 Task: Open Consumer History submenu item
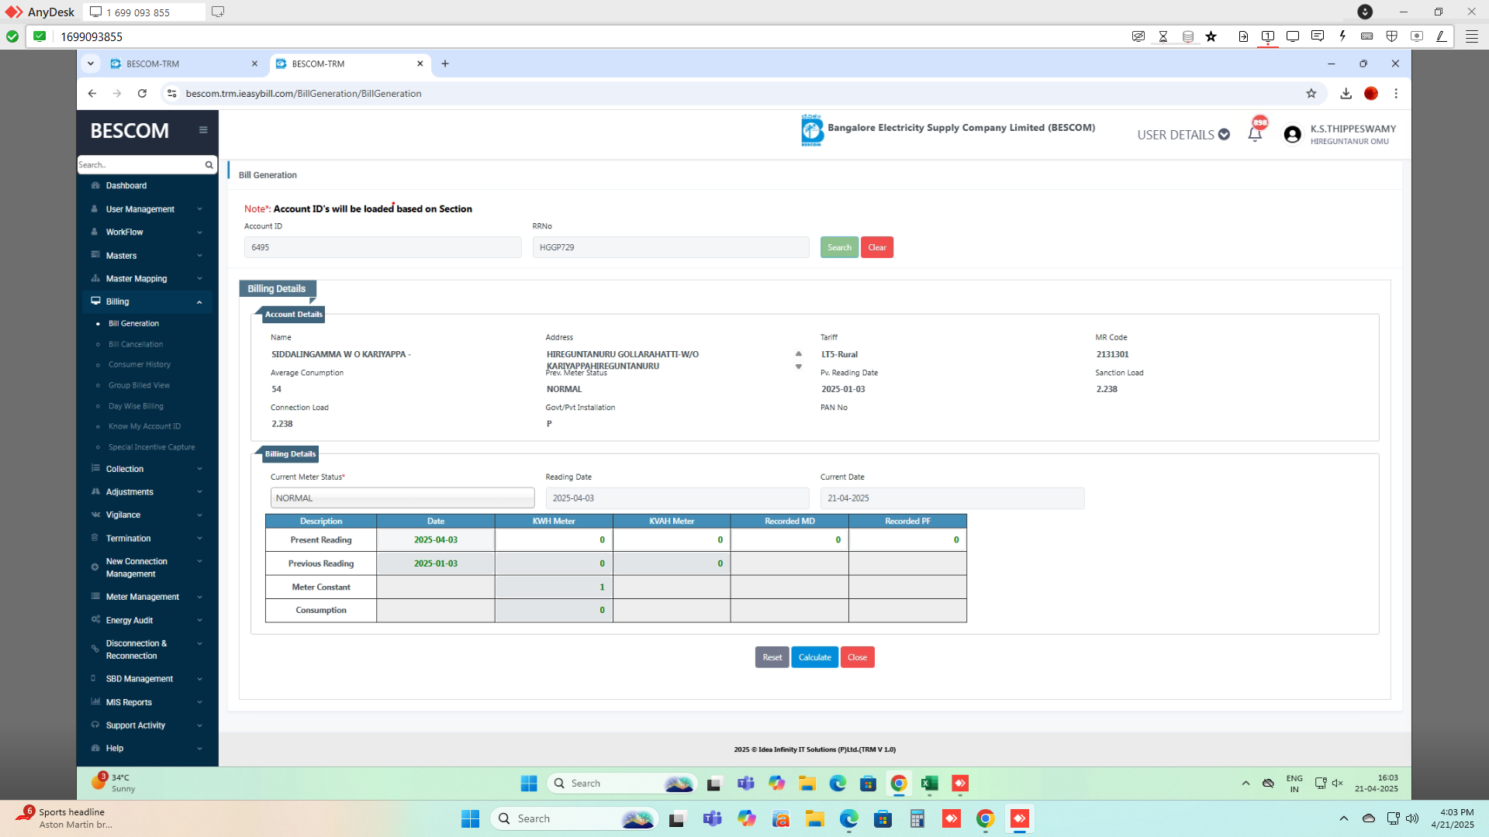(140, 365)
